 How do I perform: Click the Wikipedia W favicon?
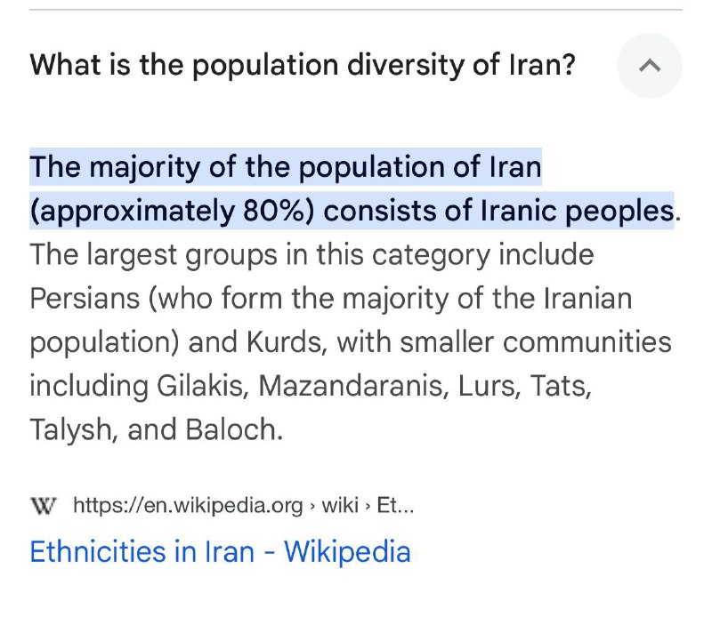[x=44, y=505]
